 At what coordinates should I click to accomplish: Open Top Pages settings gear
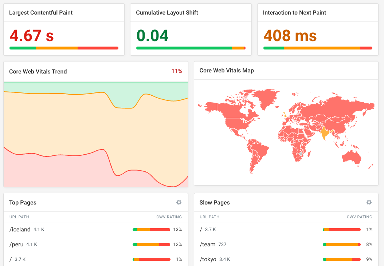(x=179, y=202)
